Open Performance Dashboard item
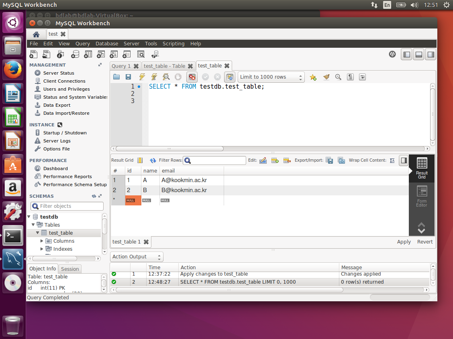 click(55, 168)
